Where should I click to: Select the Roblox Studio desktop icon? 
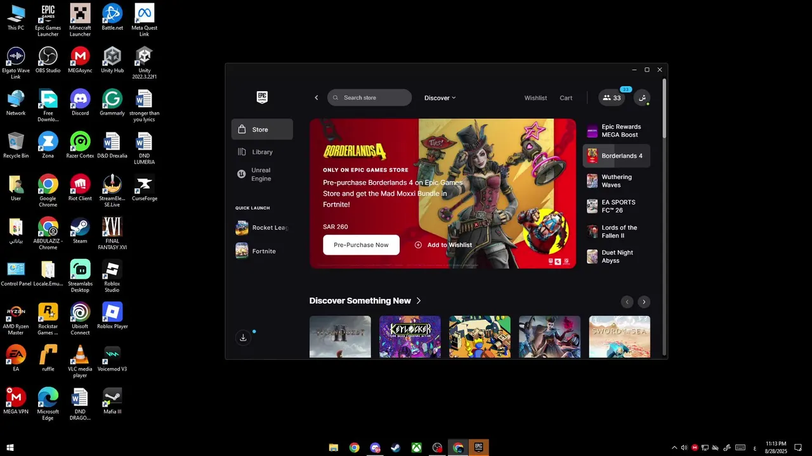coord(112,275)
